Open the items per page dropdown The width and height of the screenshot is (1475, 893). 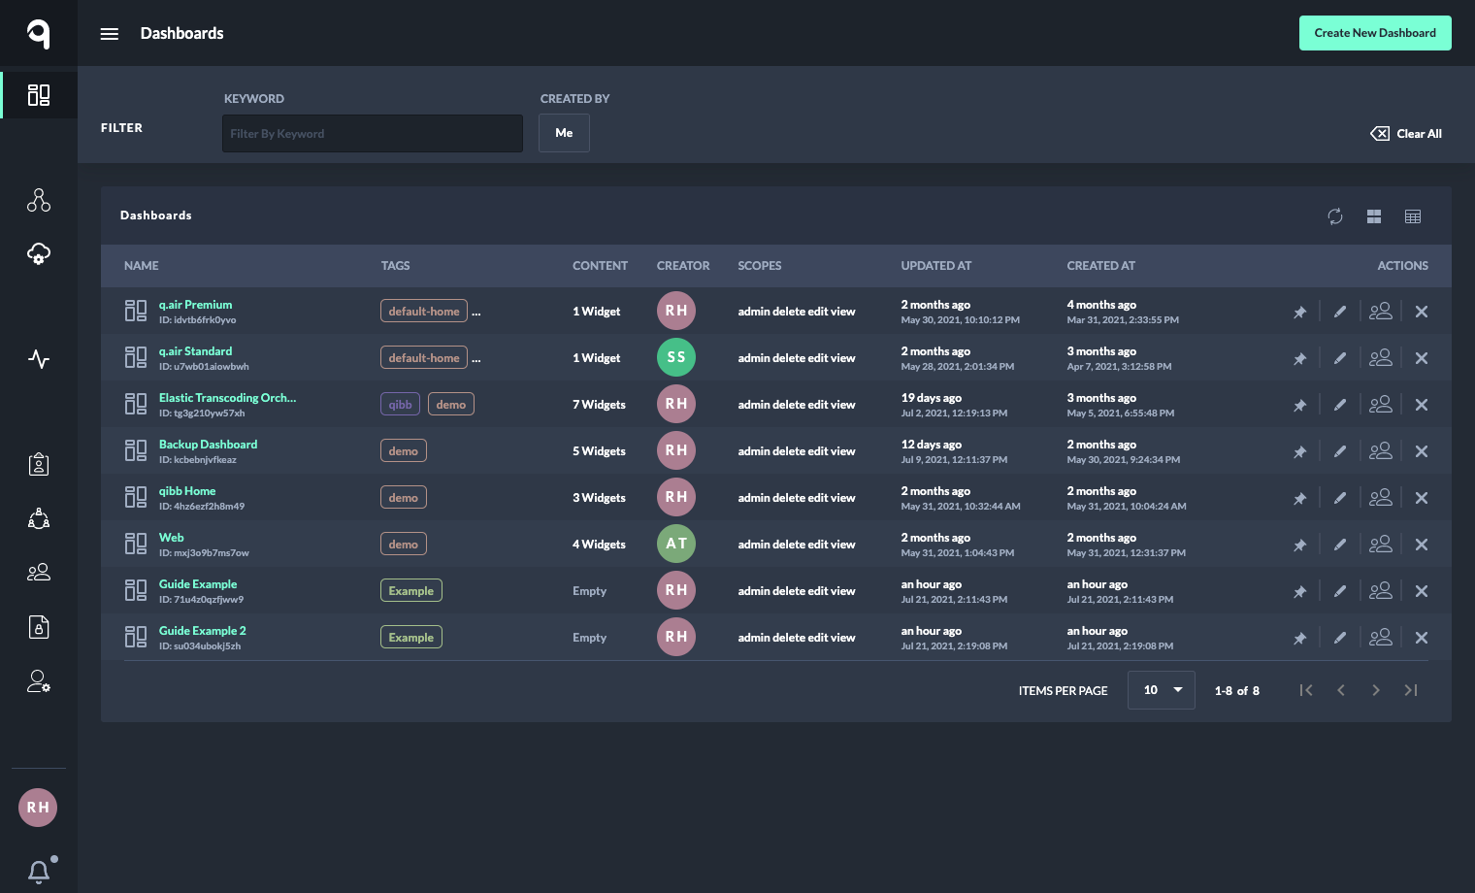1161,690
